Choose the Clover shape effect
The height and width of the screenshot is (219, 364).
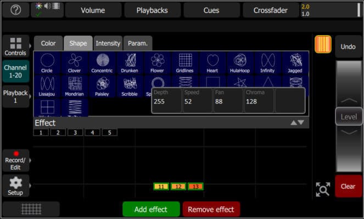click(x=75, y=63)
